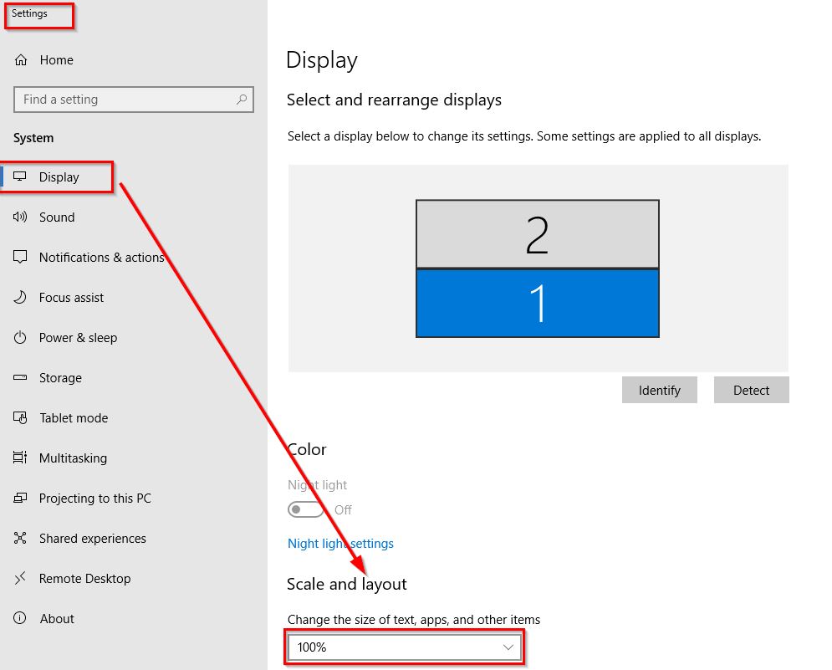This screenshot has height=670, width=832.
Task: Click the Shared experiences icon
Action: coord(19,538)
